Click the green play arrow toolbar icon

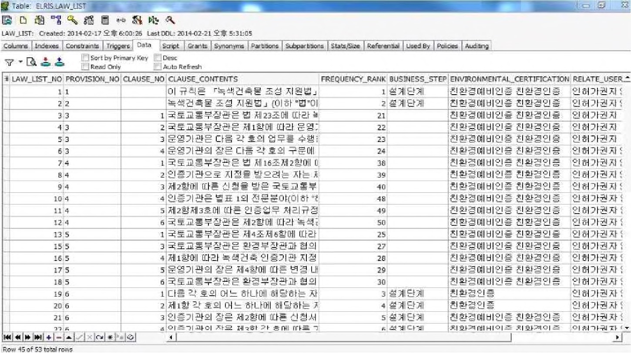[154, 20]
